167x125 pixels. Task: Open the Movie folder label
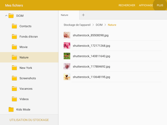click(24, 47)
